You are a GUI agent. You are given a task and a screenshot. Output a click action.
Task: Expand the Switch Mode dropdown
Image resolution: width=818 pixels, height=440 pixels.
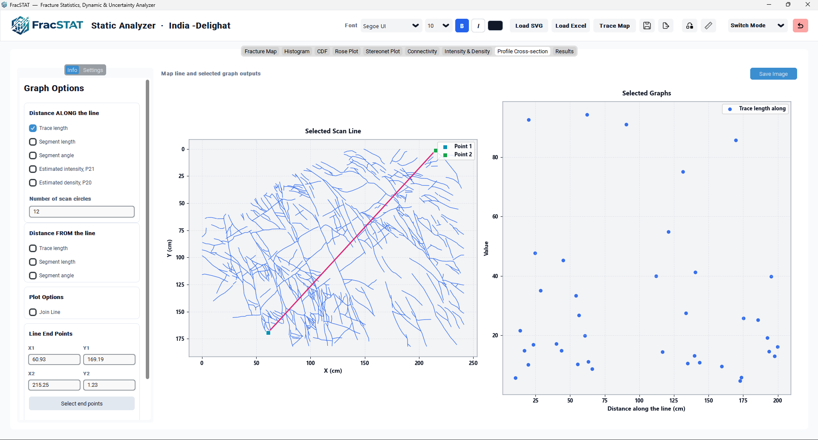coord(757,26)
